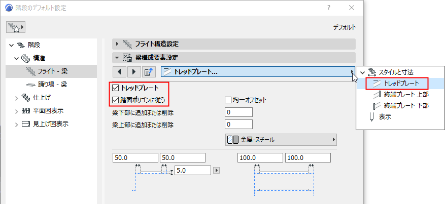Click the 構造 structure icon in tree
The width and height of the screenshot is (445, 204).
point(26,58)
